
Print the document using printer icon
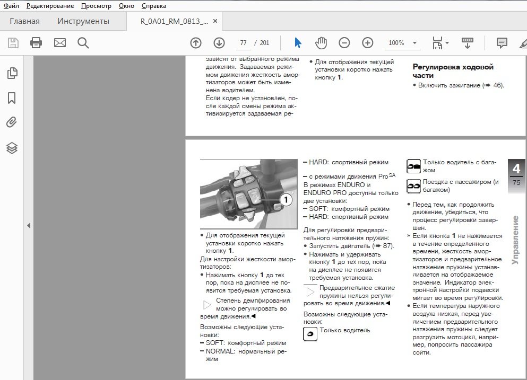tap(36, 43)
